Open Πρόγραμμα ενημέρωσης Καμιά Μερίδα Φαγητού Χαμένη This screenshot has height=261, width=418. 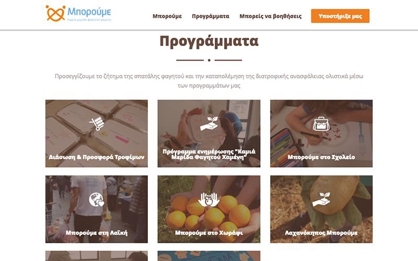pyautogui.click(x=209, y=154)
